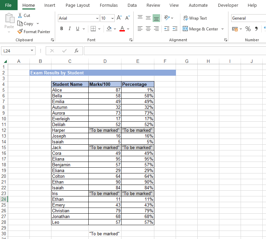Switch to the Formulas ribbon tab
The image size is (266, 239).
point(109,5)
